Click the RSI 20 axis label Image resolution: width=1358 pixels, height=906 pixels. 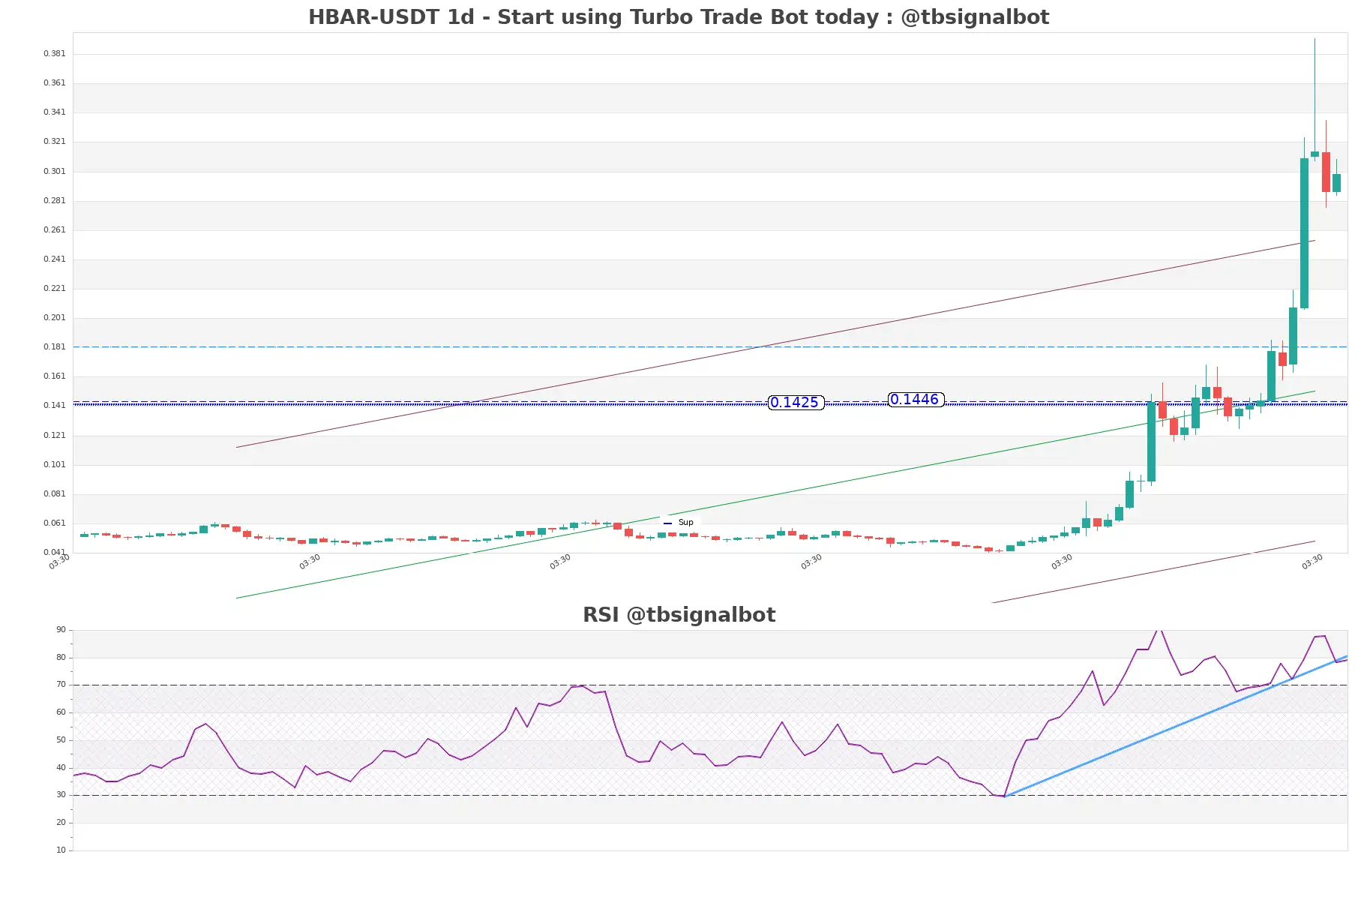[x=61, y=822]
